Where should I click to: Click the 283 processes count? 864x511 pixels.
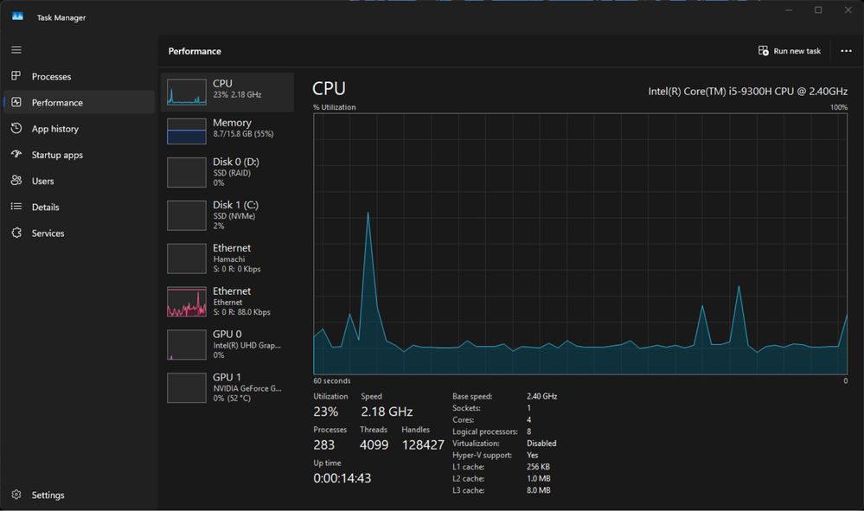click(x=324, y=445)
